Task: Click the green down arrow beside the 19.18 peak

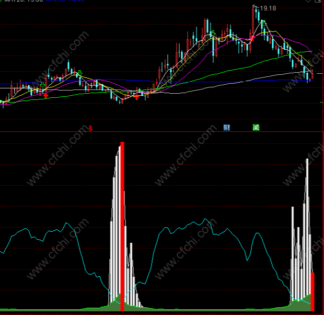Action: [264, 23]
